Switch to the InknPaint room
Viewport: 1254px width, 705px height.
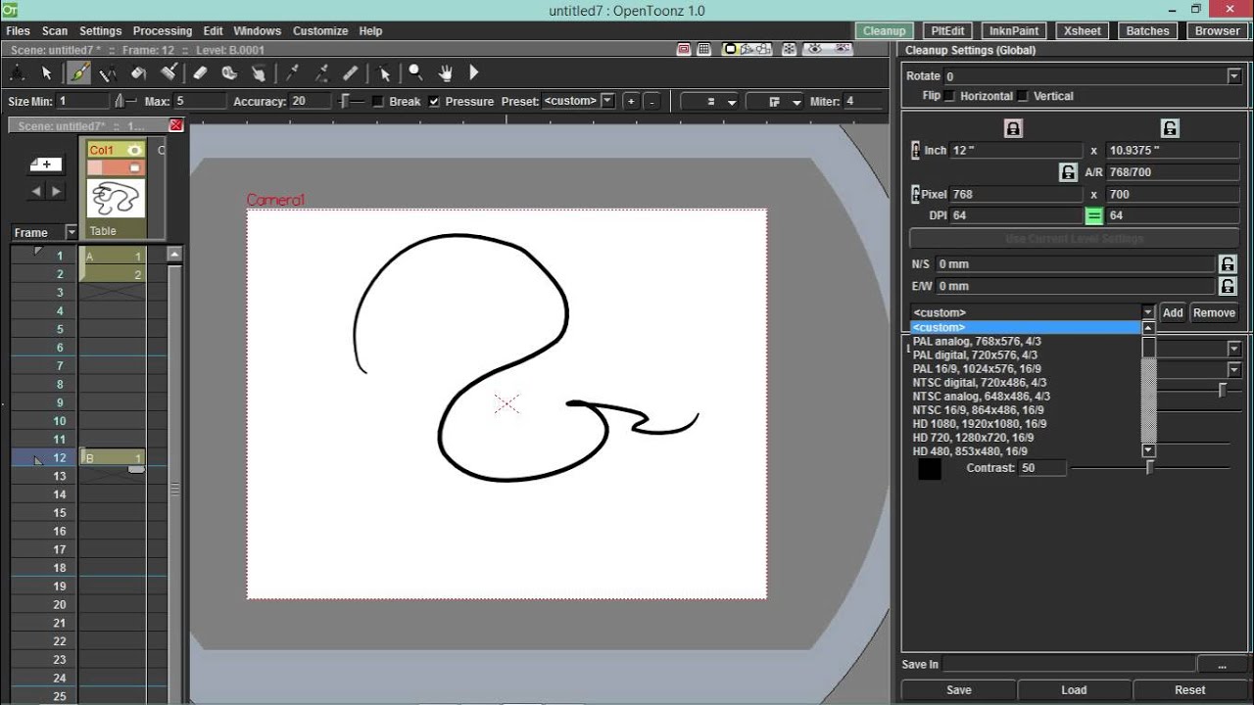pos(1014,31)
